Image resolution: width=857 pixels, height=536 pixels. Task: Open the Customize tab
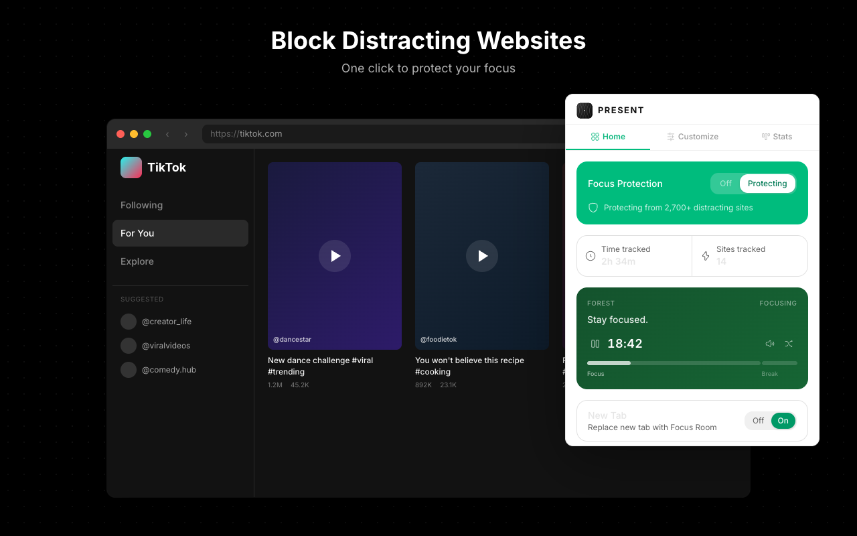point(692,137)
